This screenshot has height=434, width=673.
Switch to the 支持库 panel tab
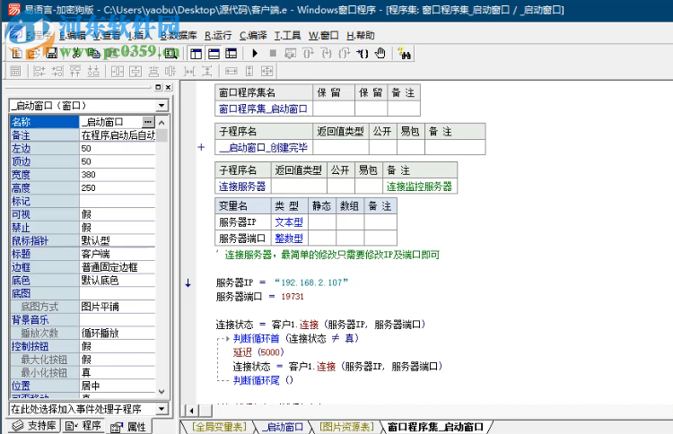click(x=35, y=426)
